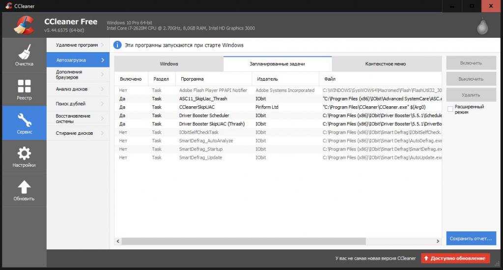This screenshot has height=270, width=503.
Task: Click Нет in the SmartDefrag_Update row
Action: tap(123, 157)
